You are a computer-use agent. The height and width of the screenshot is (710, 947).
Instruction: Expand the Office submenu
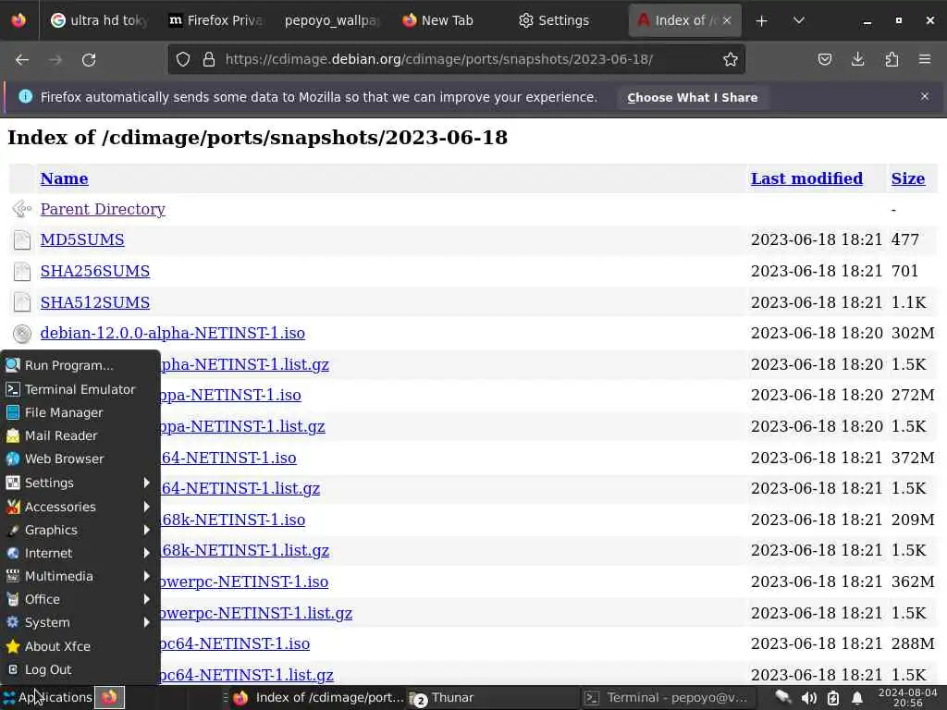tap(80, 599)
